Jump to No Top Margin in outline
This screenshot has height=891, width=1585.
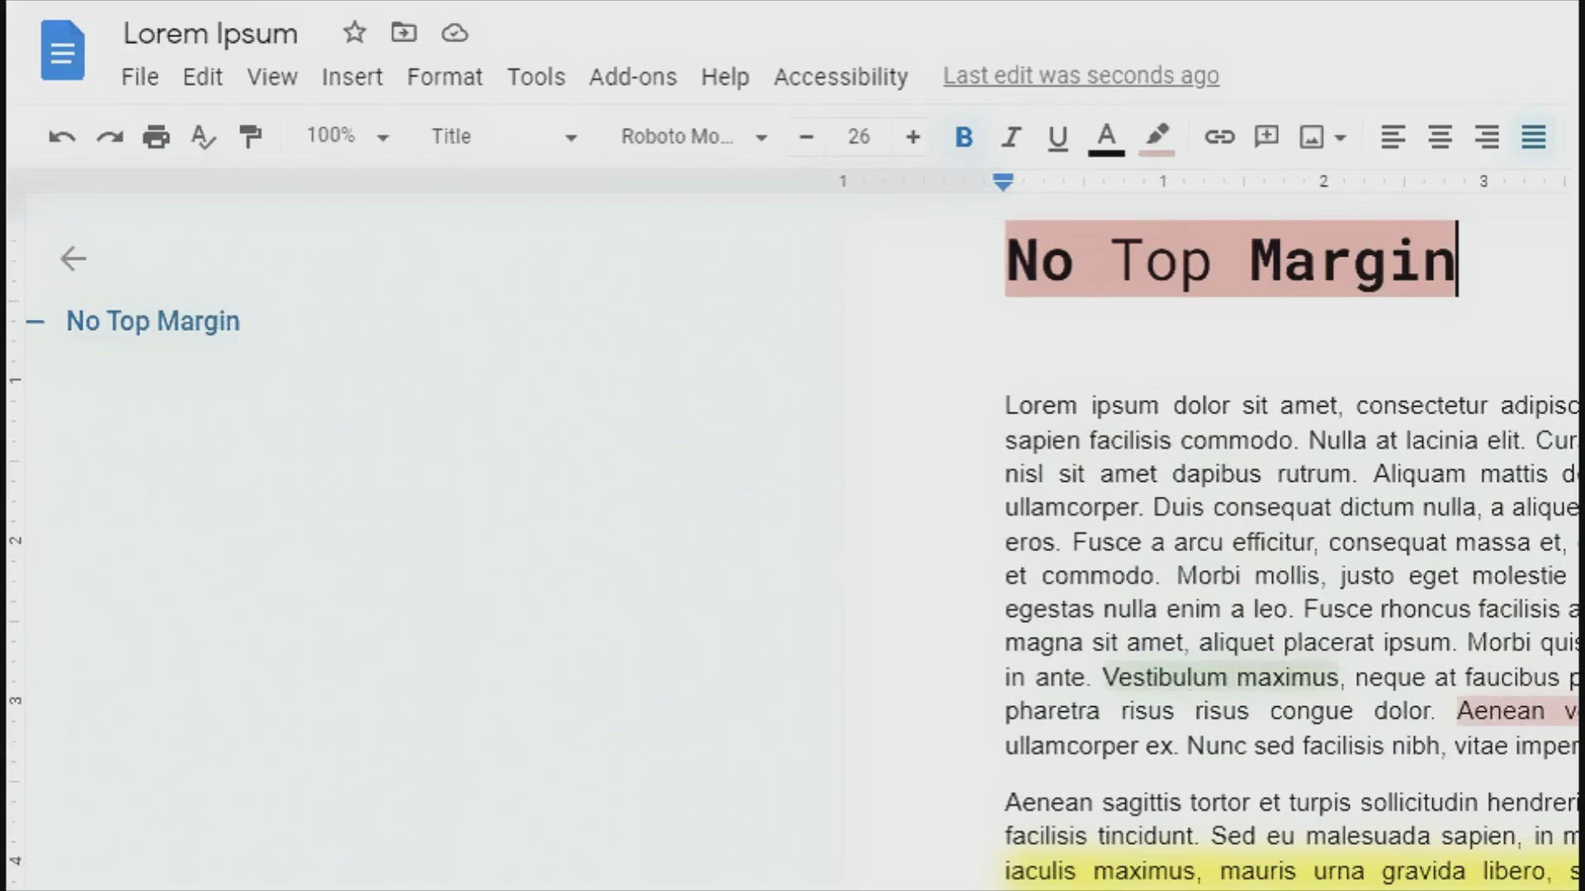(153, 321)
